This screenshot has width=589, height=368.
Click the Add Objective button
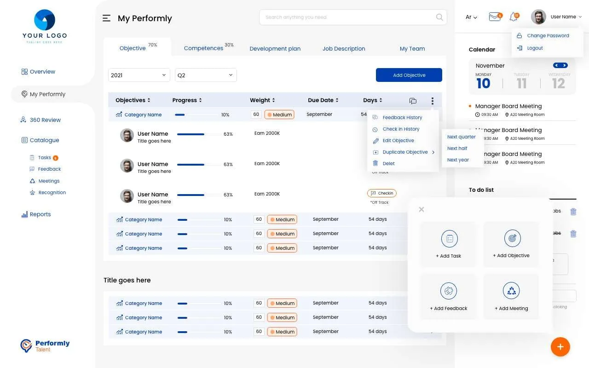pos(409,75)
